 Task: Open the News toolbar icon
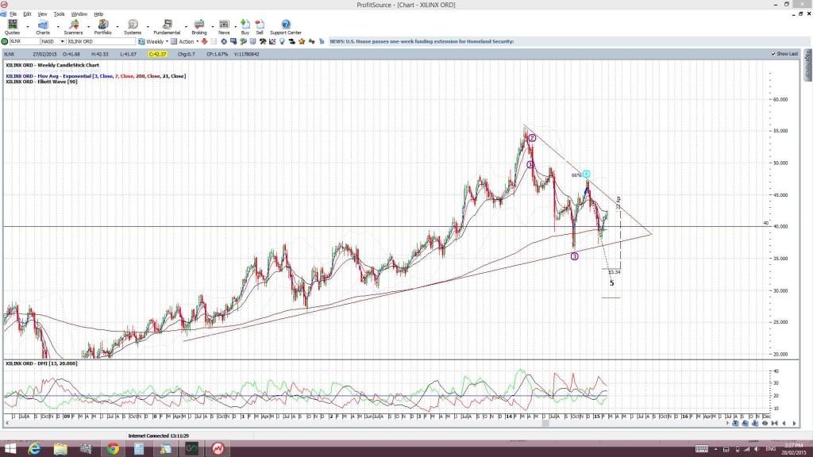pyautogui.click(x=224, y=27)
